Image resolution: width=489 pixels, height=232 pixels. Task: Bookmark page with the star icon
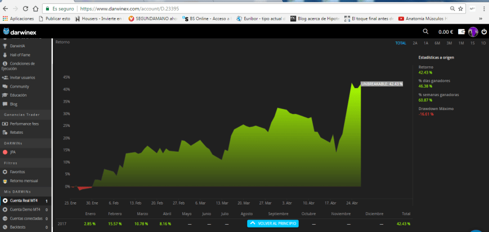(460, 9)
